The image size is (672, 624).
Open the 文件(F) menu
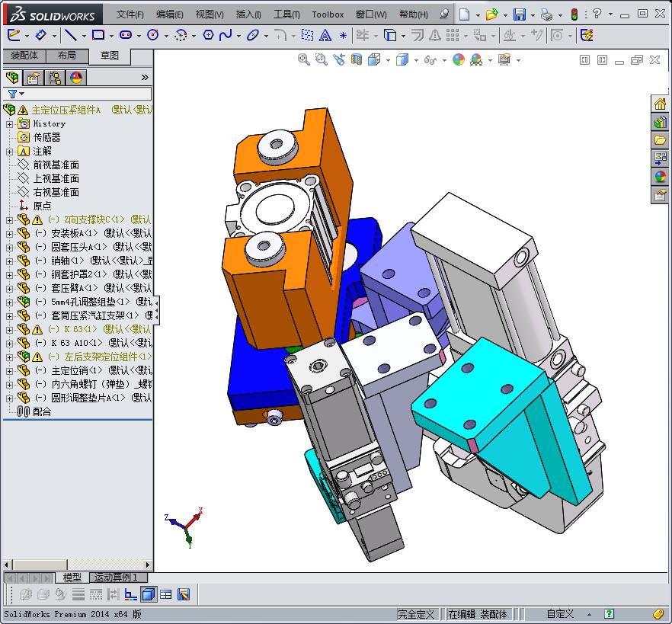coord(130,14)
